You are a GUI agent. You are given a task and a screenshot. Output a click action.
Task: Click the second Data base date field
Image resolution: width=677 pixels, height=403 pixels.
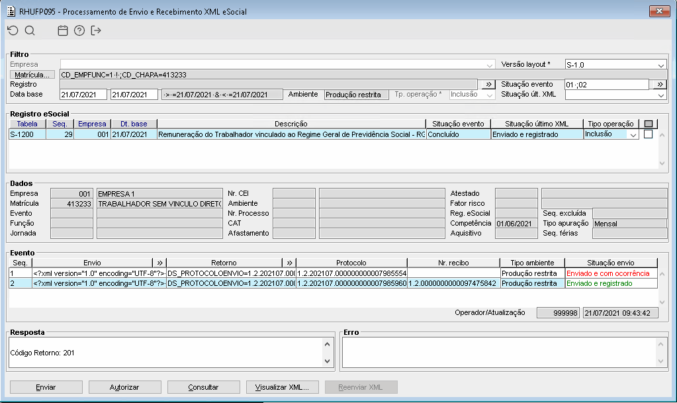134,95
